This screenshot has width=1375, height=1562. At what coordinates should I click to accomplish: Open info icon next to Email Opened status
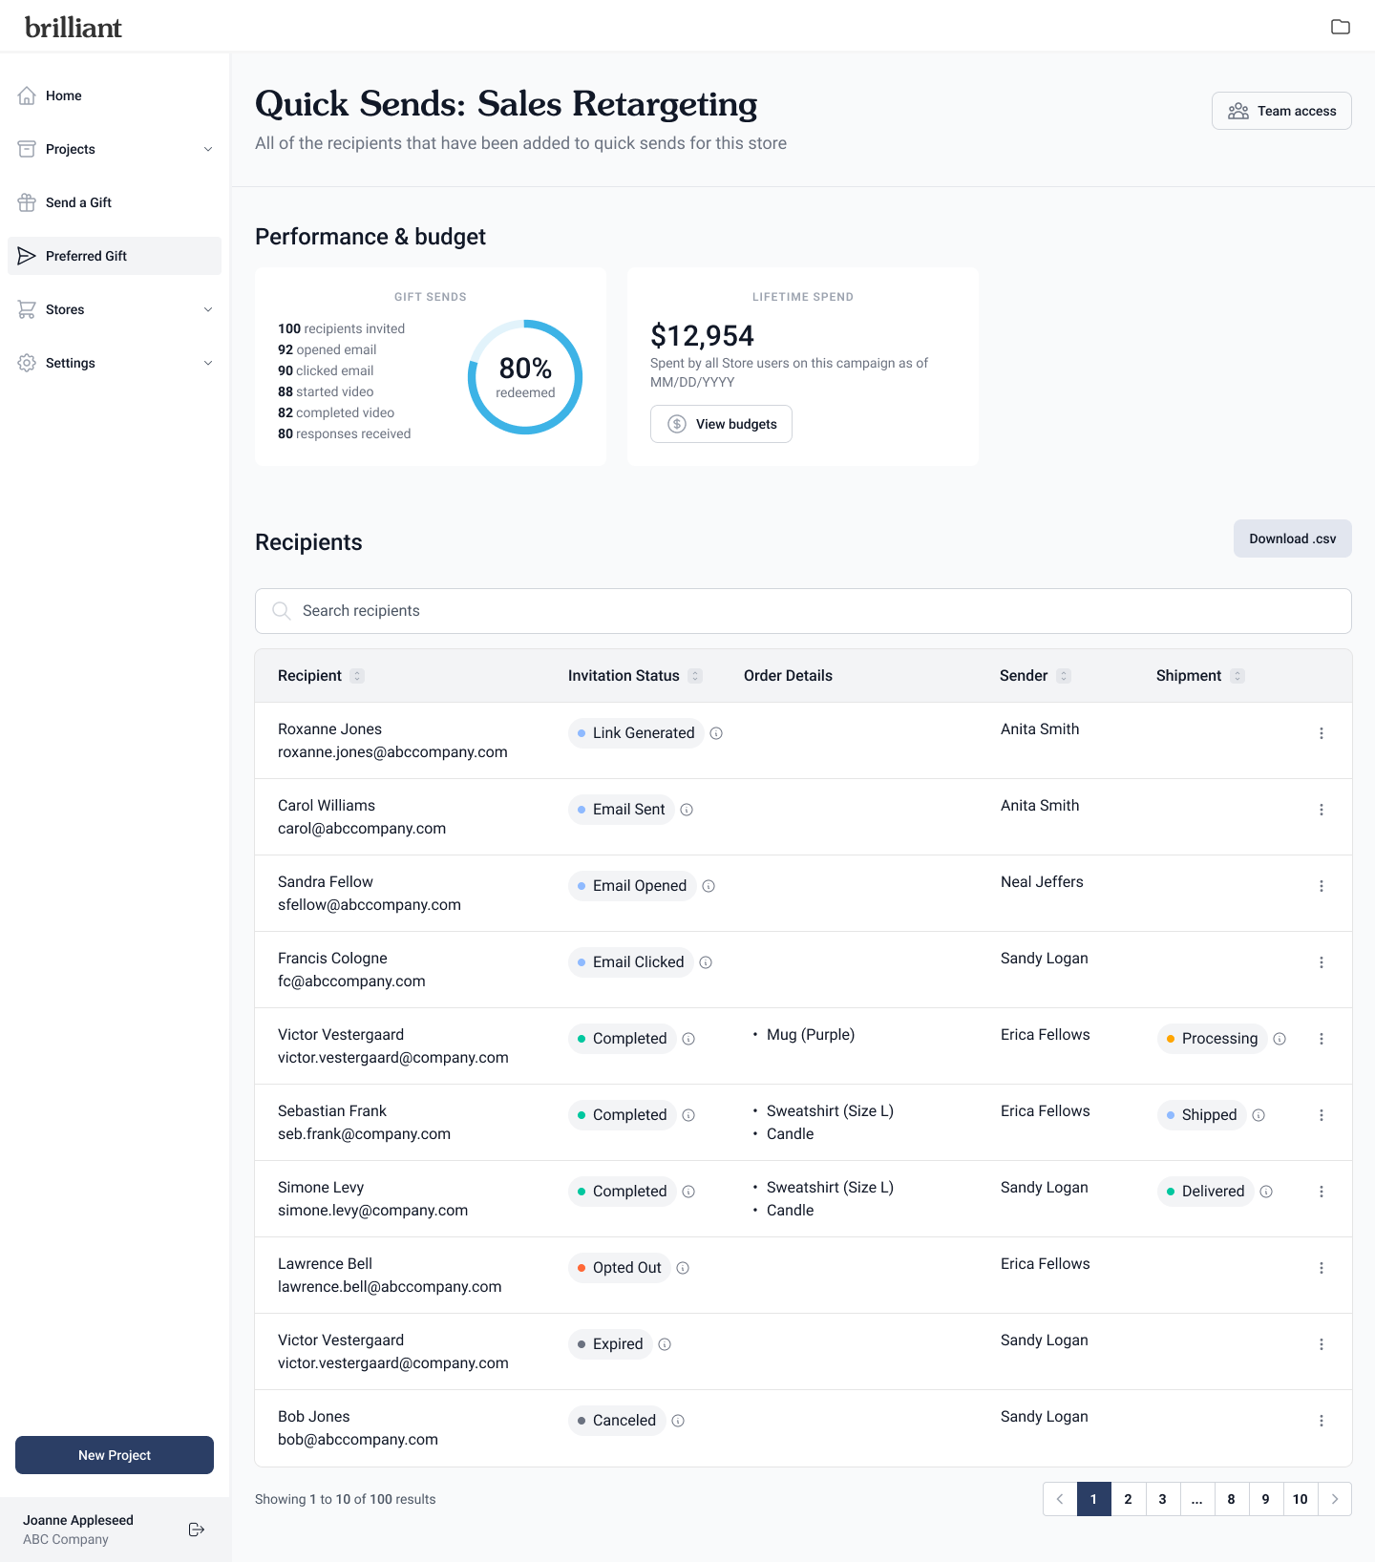tap(709, 886)
